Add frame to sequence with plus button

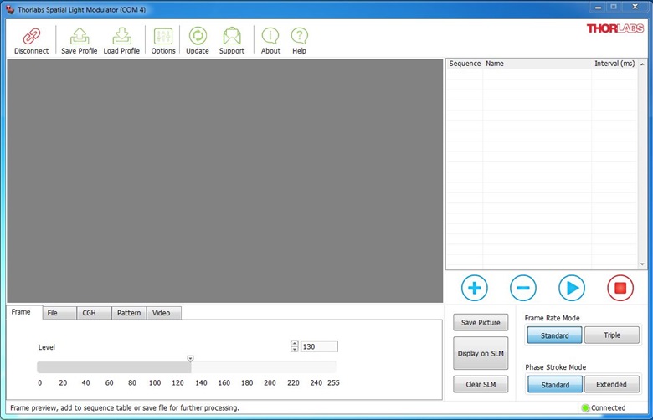click(474, 288)
